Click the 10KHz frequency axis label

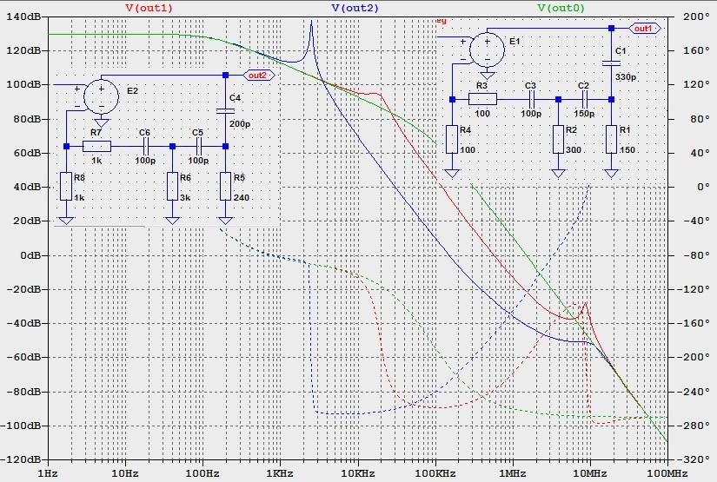pos(357,473)
